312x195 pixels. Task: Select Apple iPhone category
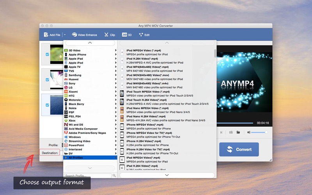[x=77, y=55]
